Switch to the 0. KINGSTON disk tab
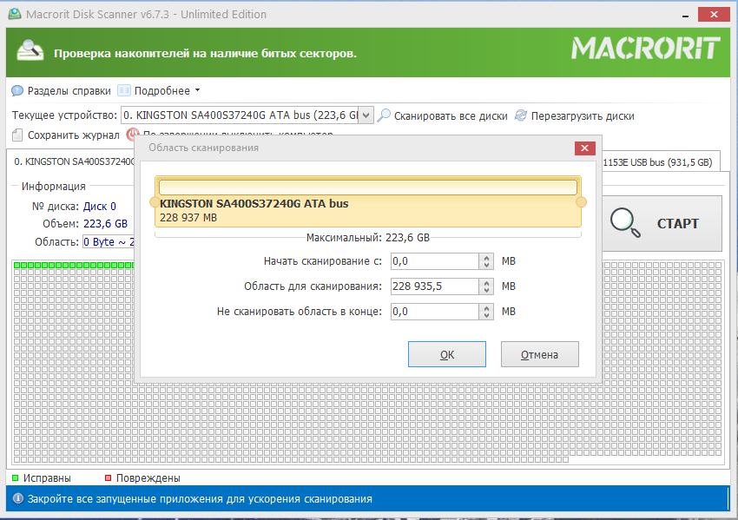 click(x=74, y=161)
